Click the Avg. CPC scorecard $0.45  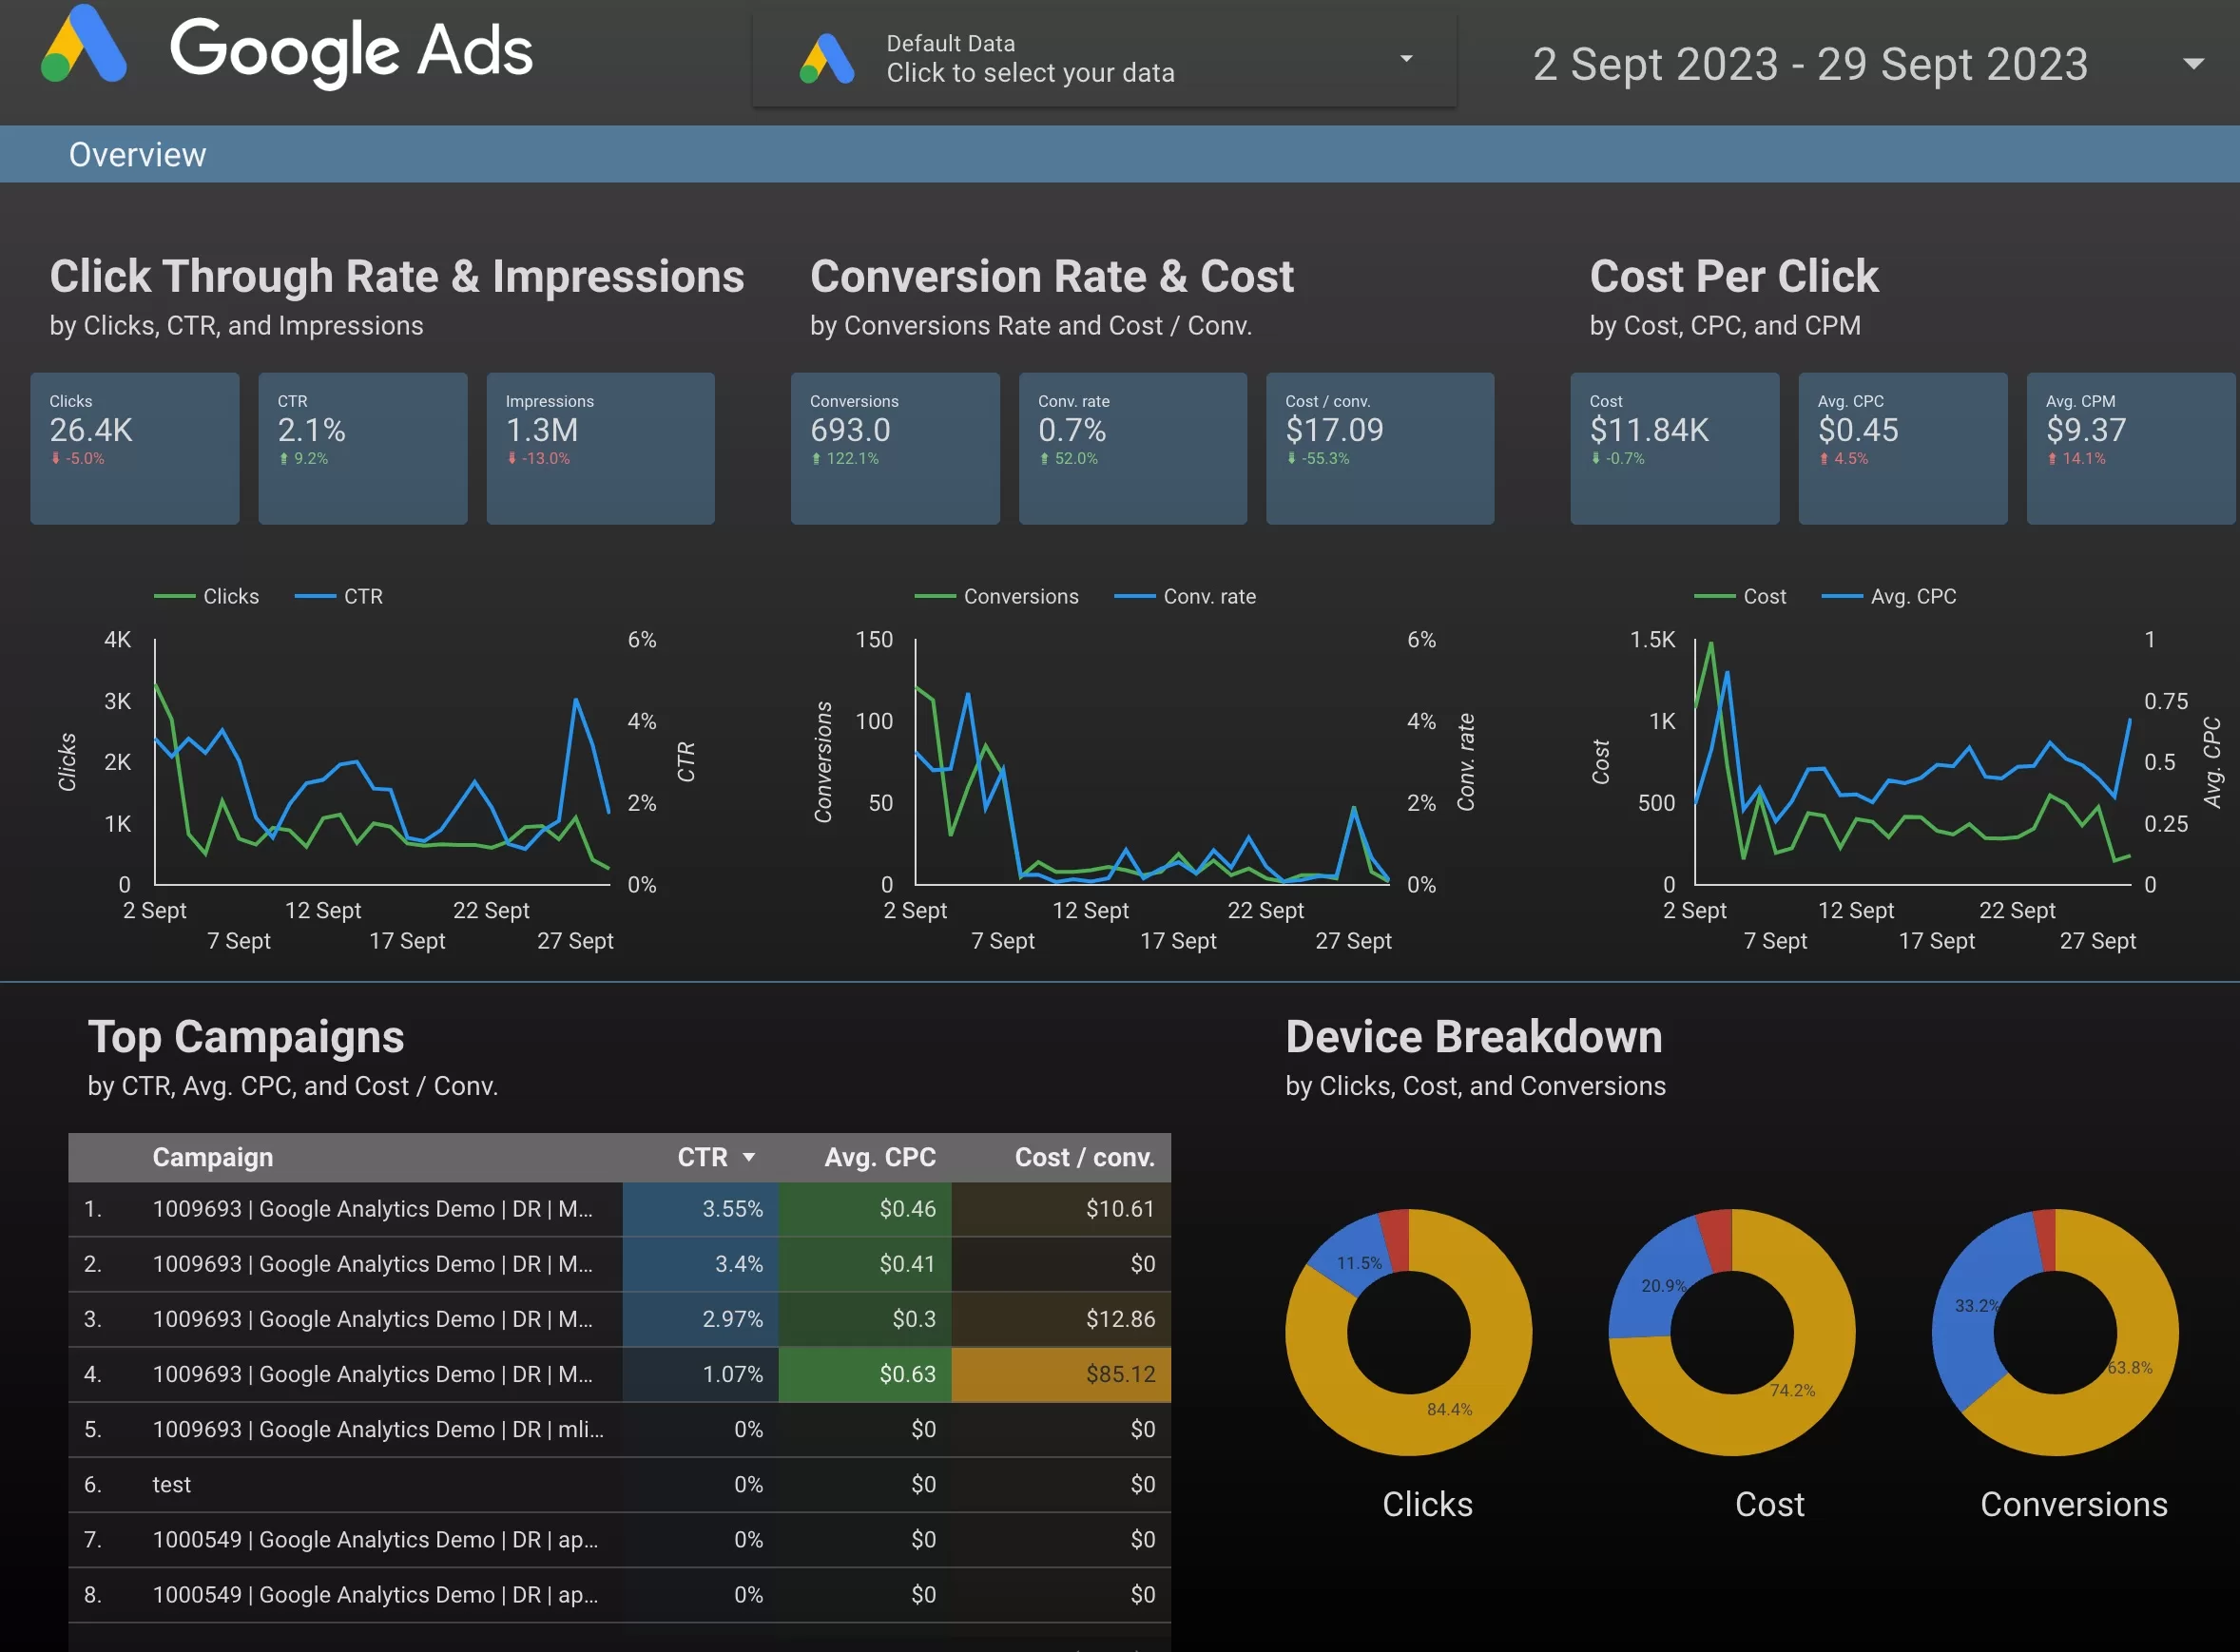[x=1902, y=448]
